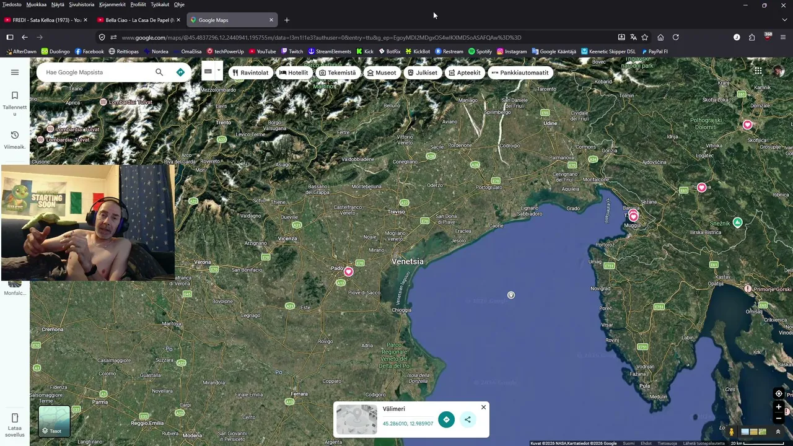Open the Facebook bookmark
Viewport: 793px width, 446px height.
[89, 51]
